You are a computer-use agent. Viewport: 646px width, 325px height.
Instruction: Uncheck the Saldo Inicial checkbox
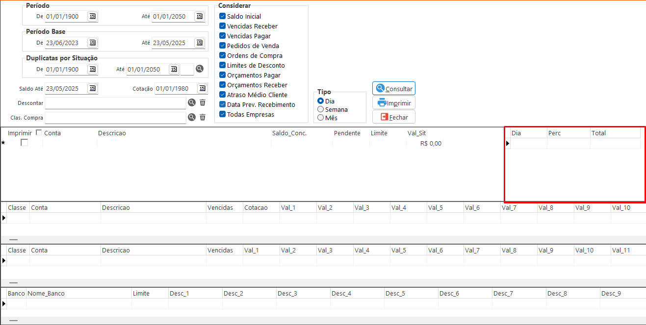click(x=222, y=16)
